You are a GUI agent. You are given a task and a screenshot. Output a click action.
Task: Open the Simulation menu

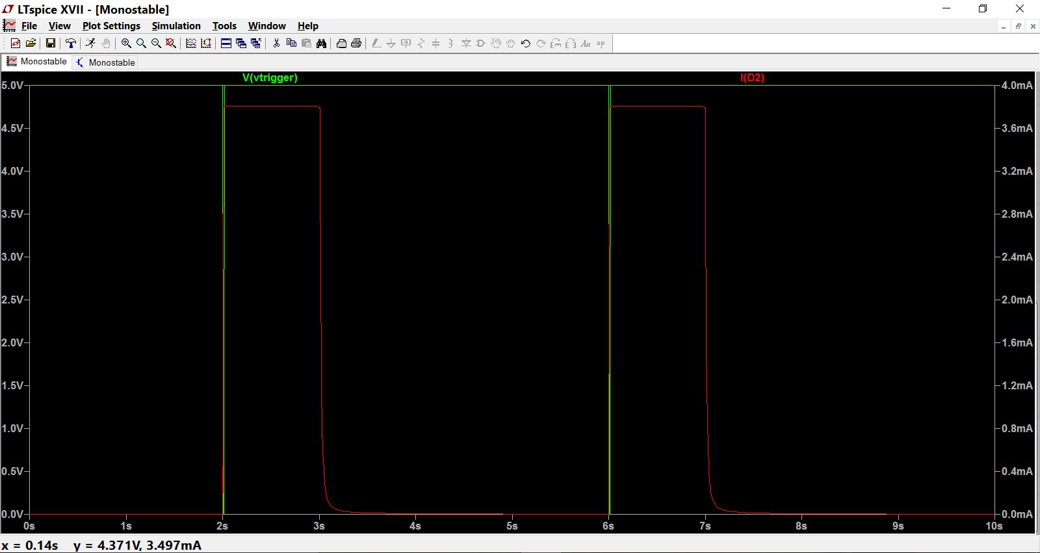pos(176,26)
